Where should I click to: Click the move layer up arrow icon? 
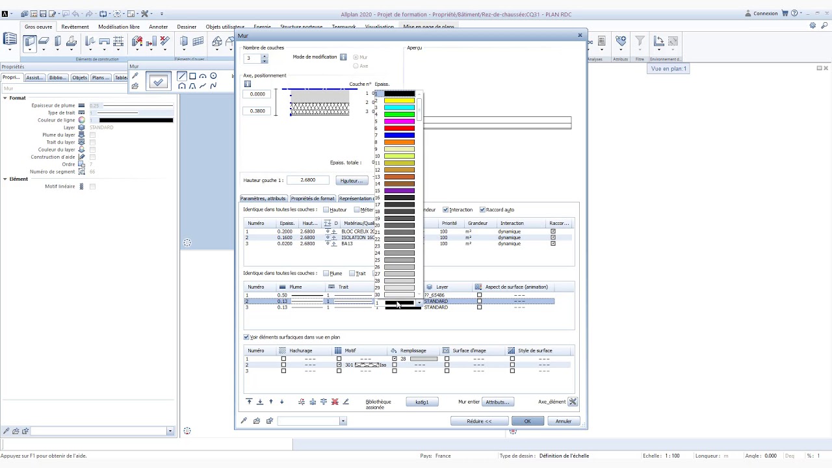(271, 402)
